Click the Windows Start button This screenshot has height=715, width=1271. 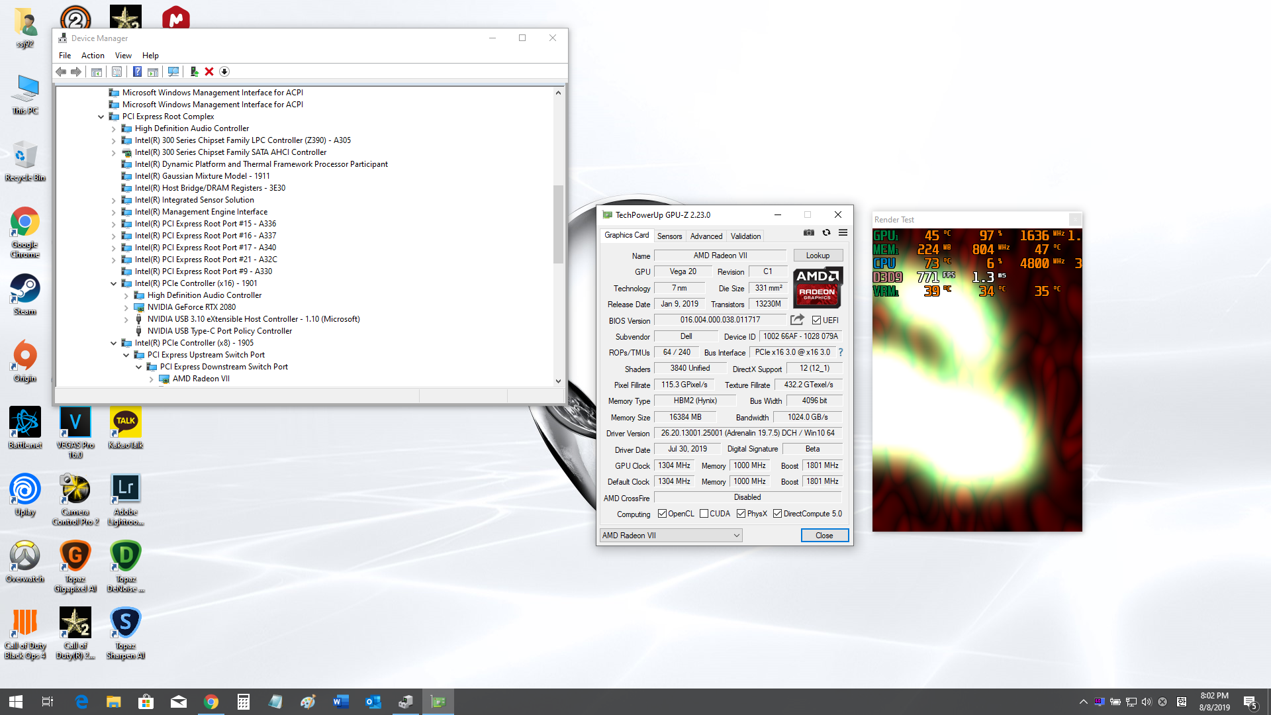coord(16,702)
